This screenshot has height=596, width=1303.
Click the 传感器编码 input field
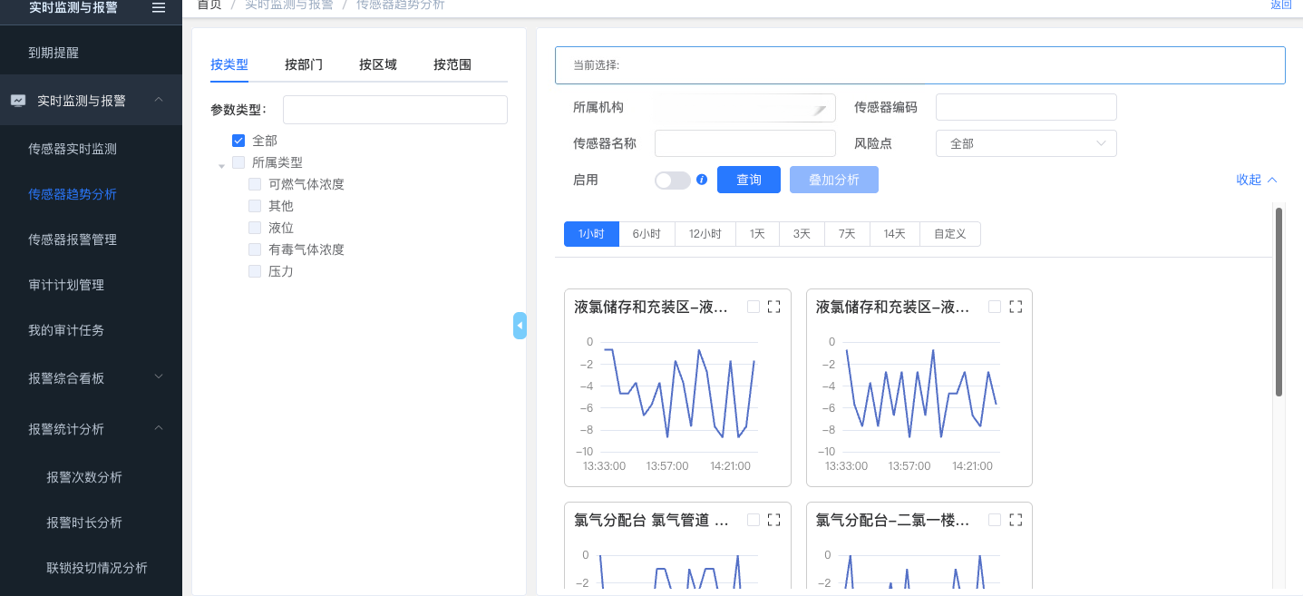pyautogui.click(x=1026, y=107)
